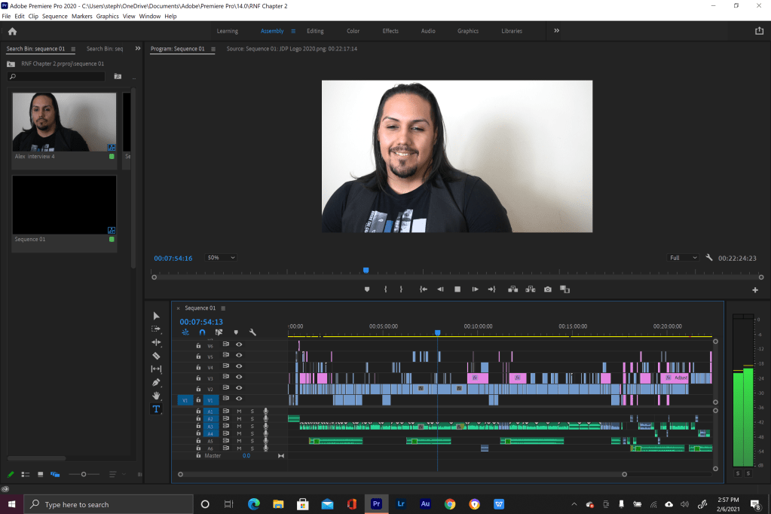Open timeline display settings wrench
Screen dimensions: 771x514
252,332
